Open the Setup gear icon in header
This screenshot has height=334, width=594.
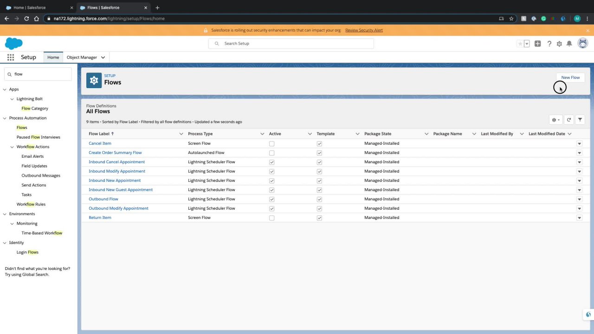(559, 44)
